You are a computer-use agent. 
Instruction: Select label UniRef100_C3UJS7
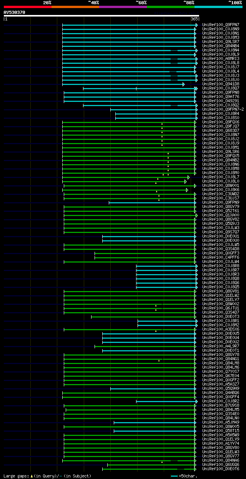point(221,198)
